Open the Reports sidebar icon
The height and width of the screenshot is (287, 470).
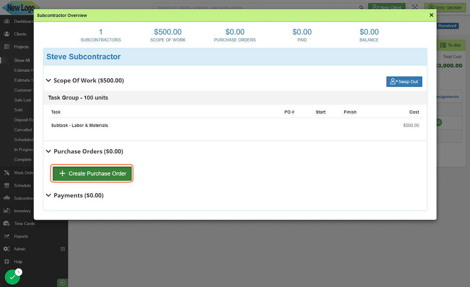point(7,236)
